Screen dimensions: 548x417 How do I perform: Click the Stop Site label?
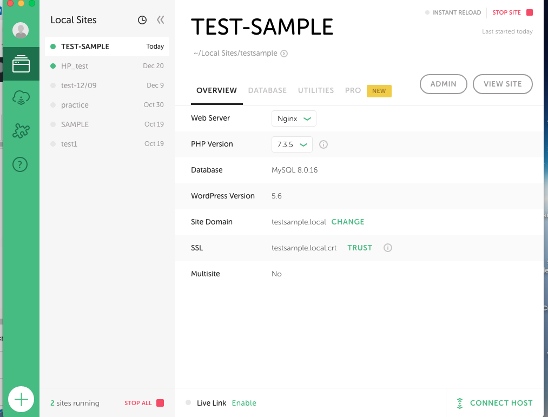(x=507, y=12)
